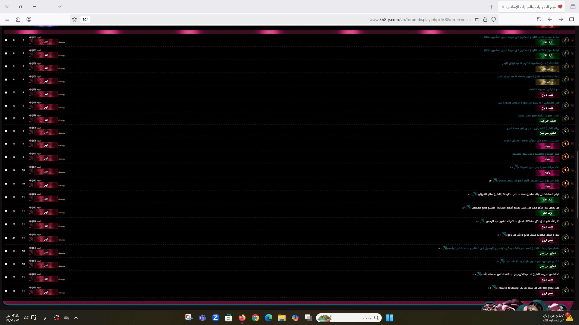Reload the current forum page
579x325 pixels.
[x=539, y=19]
